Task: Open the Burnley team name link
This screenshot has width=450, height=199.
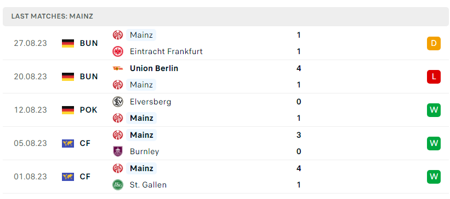Action: tap(144, 151)
